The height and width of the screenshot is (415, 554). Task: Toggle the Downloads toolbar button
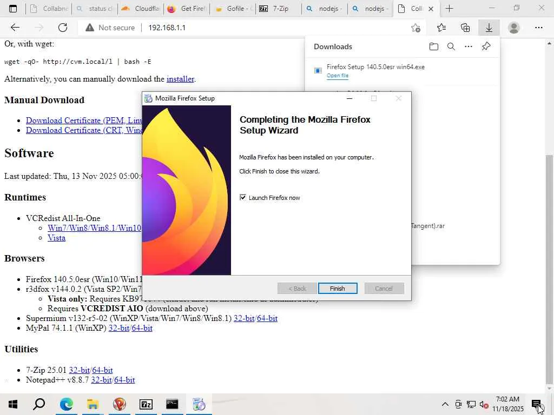pyautogui.click(x=489, y=28)
